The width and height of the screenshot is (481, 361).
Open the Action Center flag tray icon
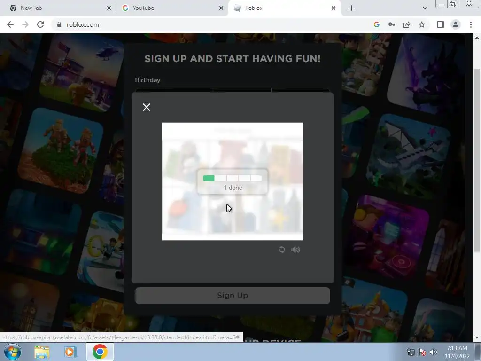tap(422, 352)
